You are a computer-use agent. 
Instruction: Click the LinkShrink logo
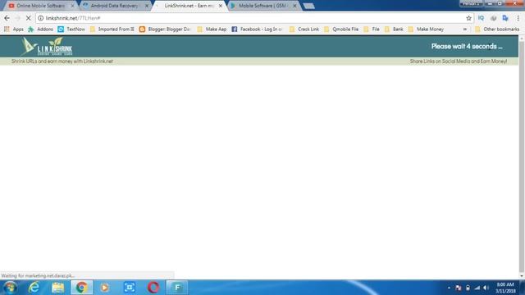(47, 46)
